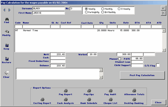Tick the C/S Flag checkbox

pyautogui.click(x=158, y=65)
